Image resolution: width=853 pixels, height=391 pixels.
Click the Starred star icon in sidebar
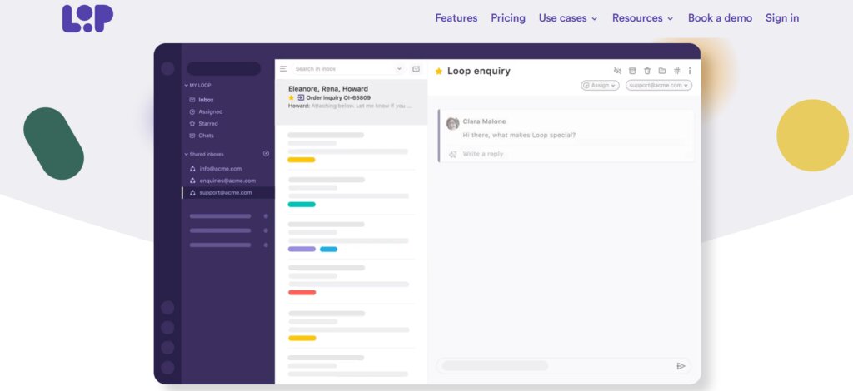click(192, 124)
